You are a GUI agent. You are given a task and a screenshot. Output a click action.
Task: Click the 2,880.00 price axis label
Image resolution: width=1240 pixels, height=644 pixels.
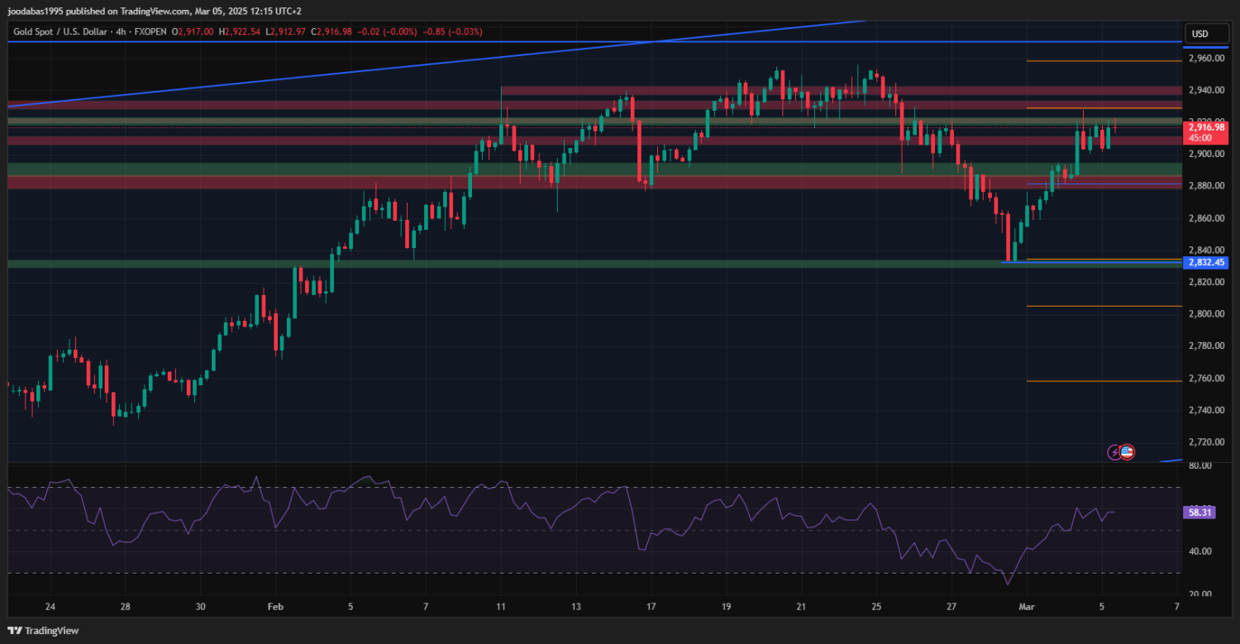pos(1206,186)
